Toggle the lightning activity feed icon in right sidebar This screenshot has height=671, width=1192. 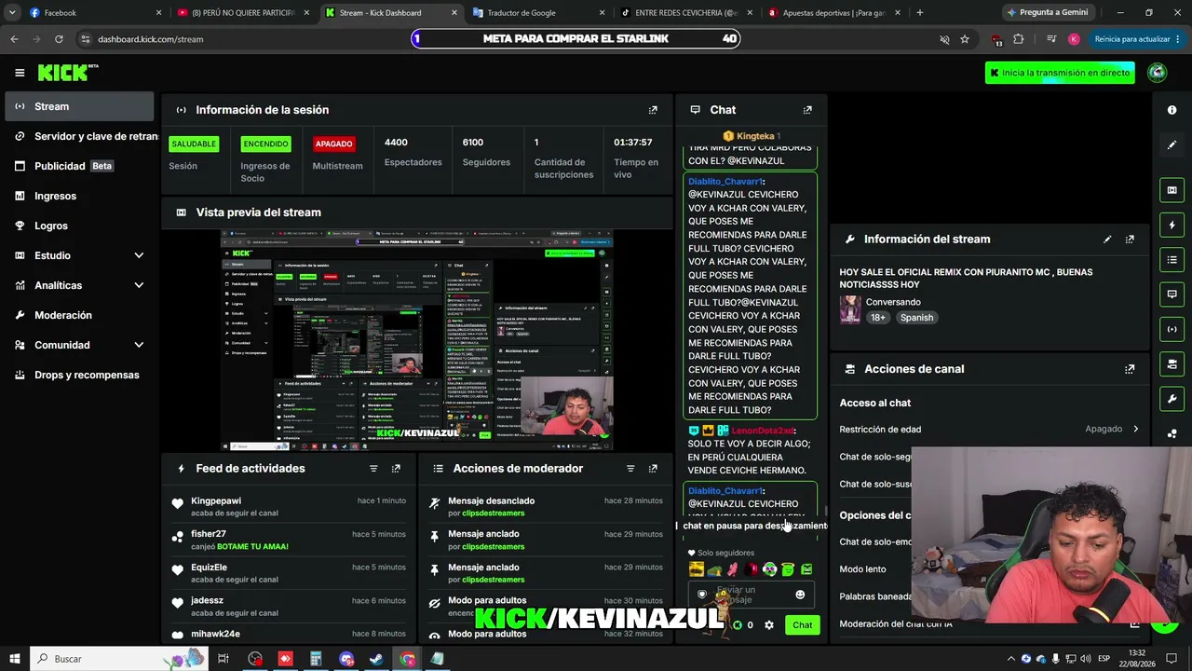[1172, 225]
